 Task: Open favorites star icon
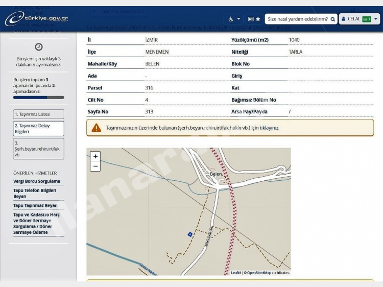(258, 19)
